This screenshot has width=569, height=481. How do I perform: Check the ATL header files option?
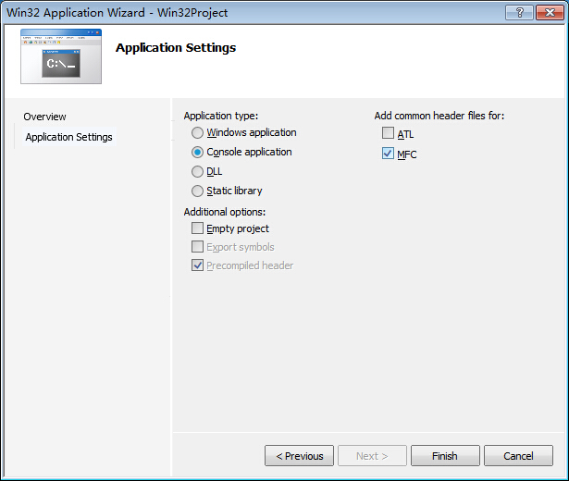tap(388, 133)
